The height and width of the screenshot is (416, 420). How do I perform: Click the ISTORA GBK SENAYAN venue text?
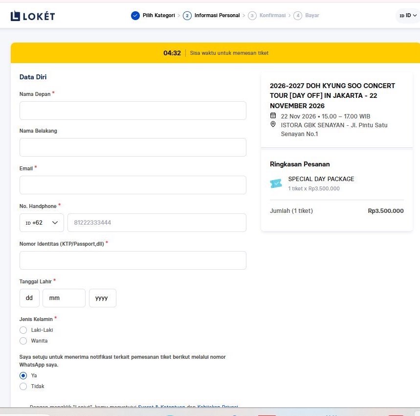click(334, 130)
